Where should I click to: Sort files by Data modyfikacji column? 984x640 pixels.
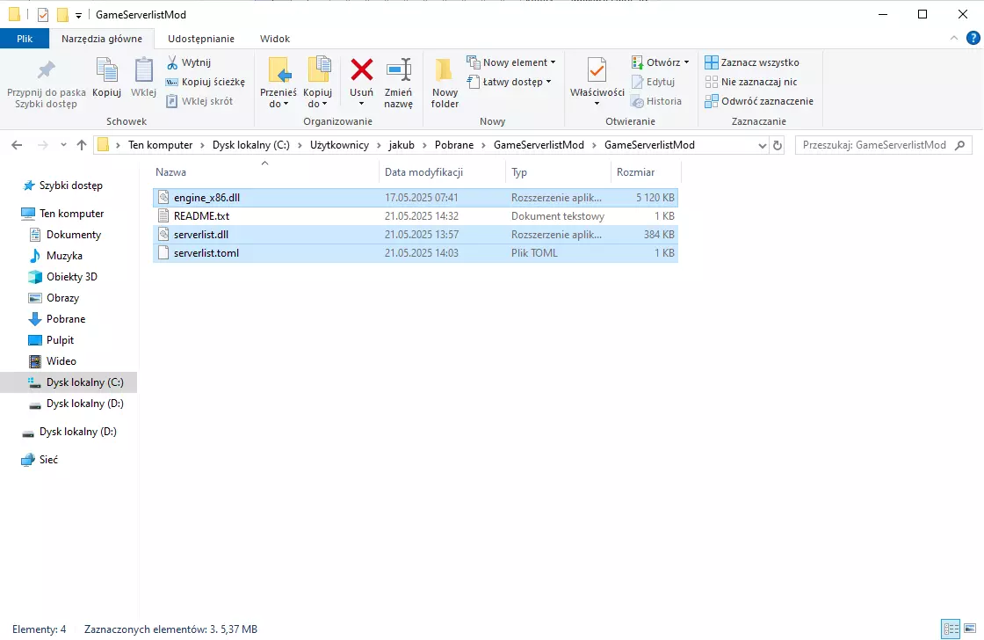(x=423, y=172)
